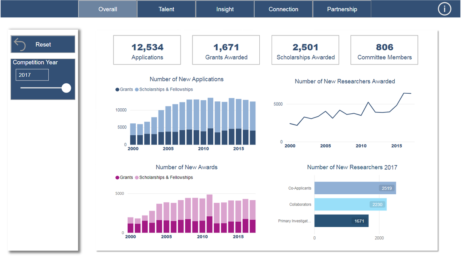Image resolution: width=463 pixels, height=256 pixels.
Task: Click Grants legend dot in New Awards chart
Action: [x=117, y=178]
